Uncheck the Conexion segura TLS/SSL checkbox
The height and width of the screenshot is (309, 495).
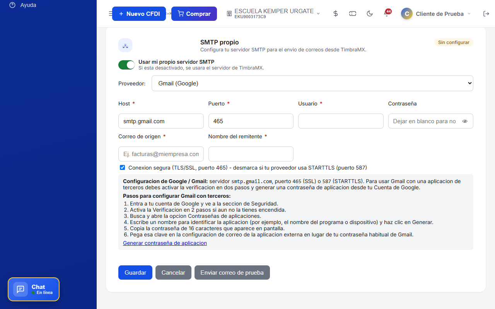(x=123, y=168)
